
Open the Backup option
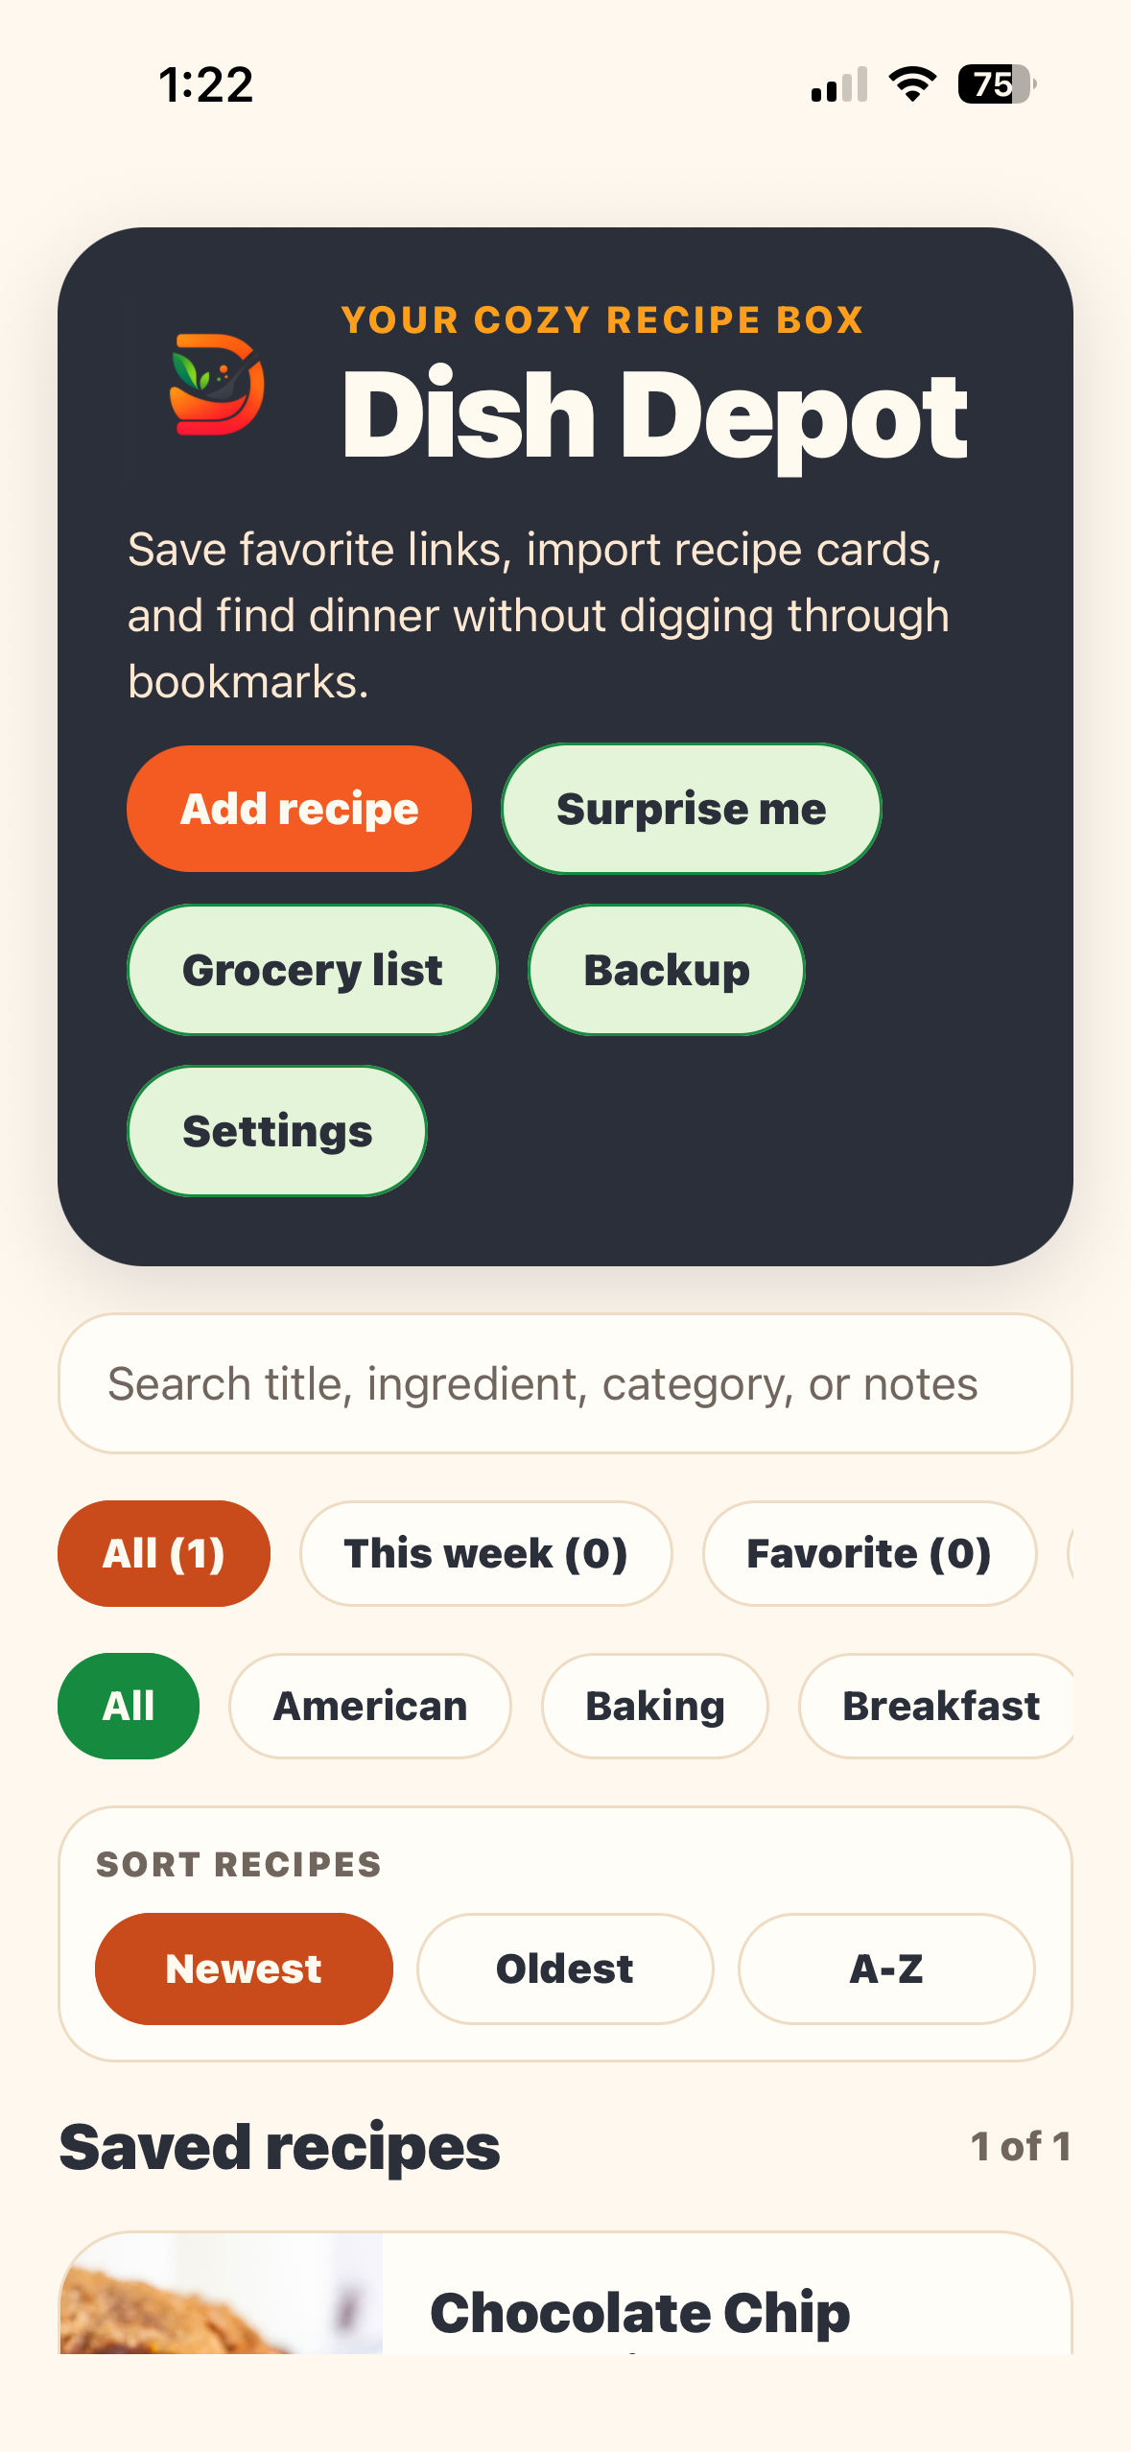coord(667,970)
